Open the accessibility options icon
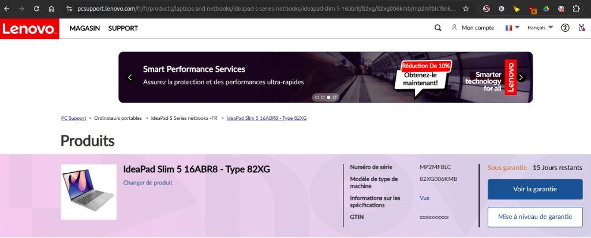The image size is (591, 238). coord(564,28)
